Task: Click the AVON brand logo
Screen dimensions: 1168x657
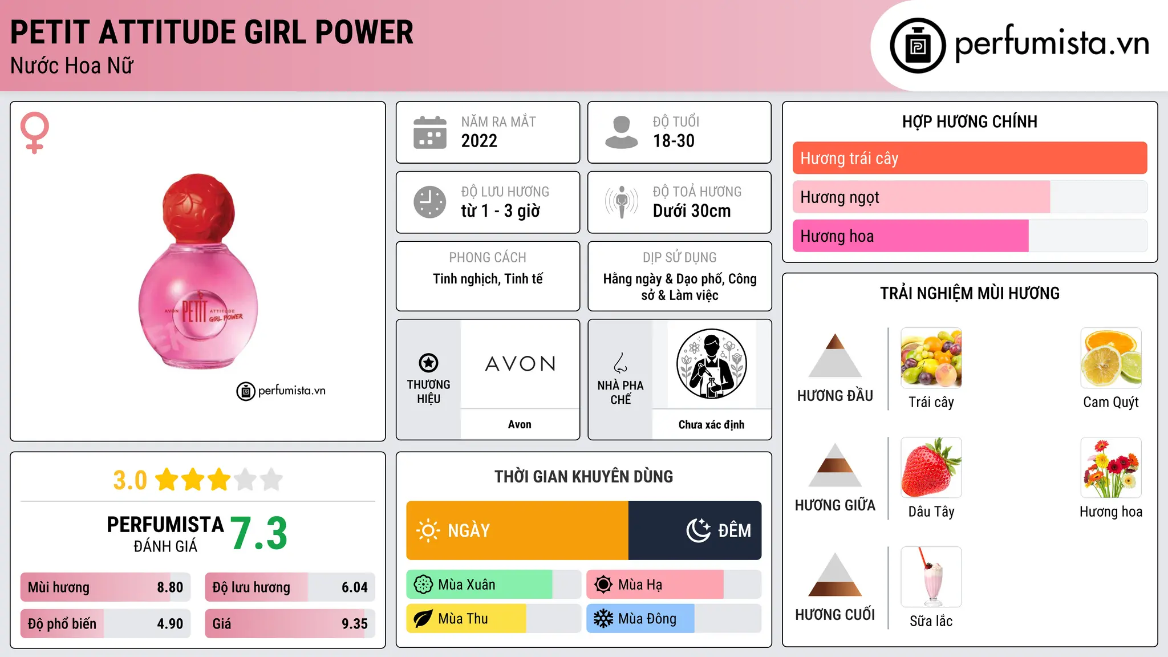Action: coord(520,364)
